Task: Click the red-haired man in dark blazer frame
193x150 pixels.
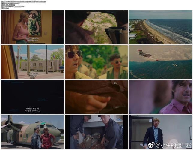Action: pos(161,132)
